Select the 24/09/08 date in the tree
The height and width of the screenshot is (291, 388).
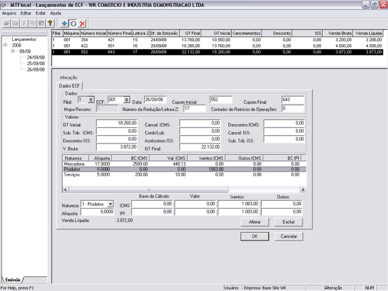click(35, 57)
